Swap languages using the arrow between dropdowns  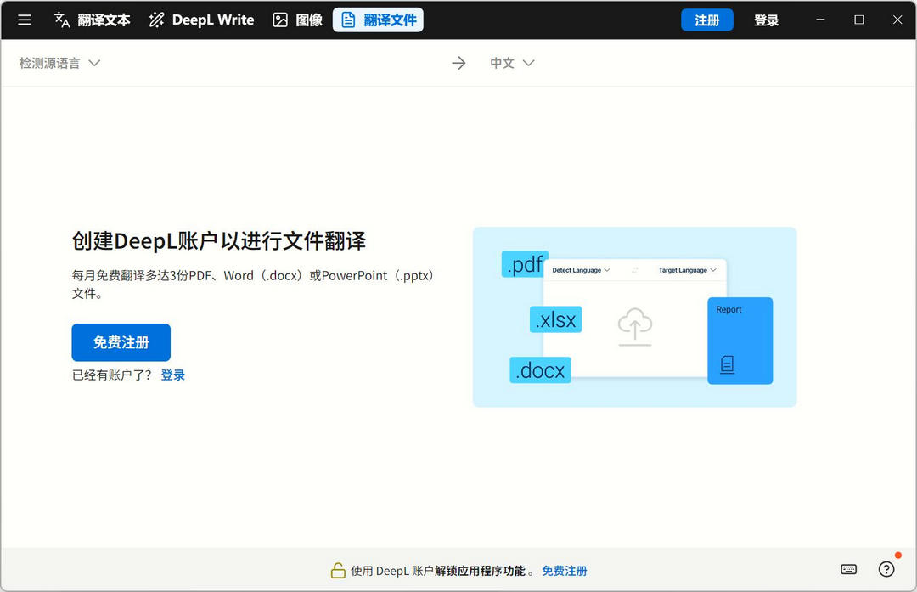point(458,62)
